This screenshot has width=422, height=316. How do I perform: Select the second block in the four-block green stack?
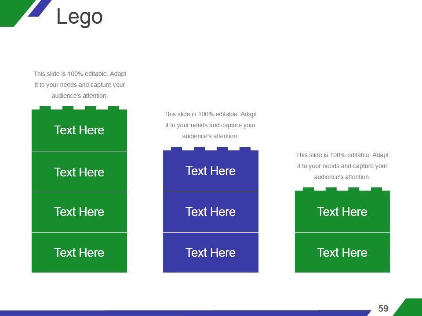click(x=79, y=172)
